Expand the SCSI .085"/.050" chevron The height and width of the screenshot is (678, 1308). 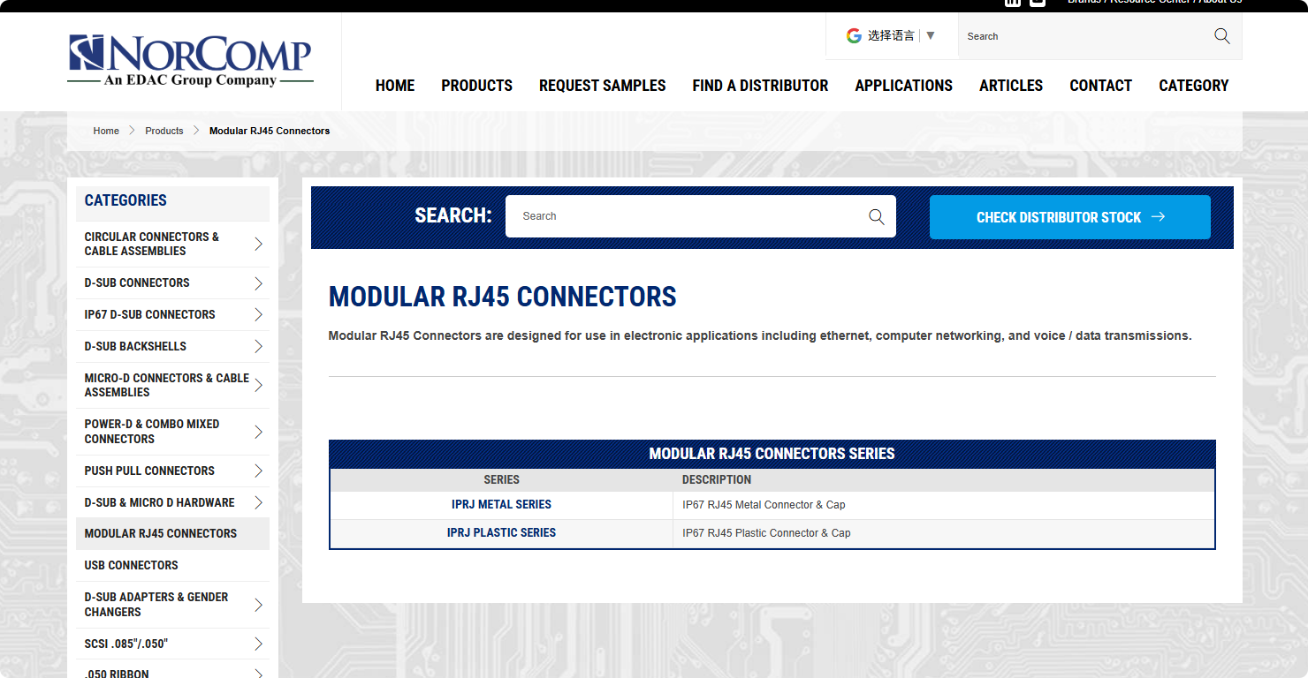(x=258, y=644)
